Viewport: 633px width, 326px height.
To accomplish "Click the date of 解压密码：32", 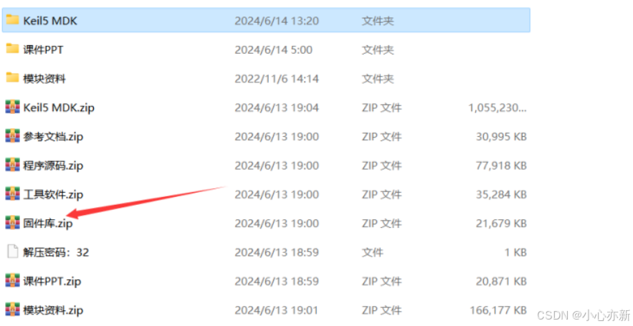I will (x=277, y=253).
